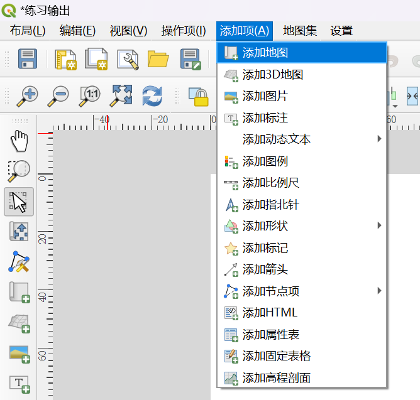Choose 添加图片 from the menu
Screen dimensions: 420x400
302,96
